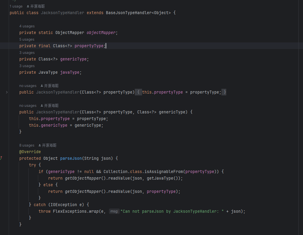Image resolution: width=303 pixels, height=235 pixels.
Task: Expand the folded closing brace placeholder in constructor
Action: click(224, 92)
